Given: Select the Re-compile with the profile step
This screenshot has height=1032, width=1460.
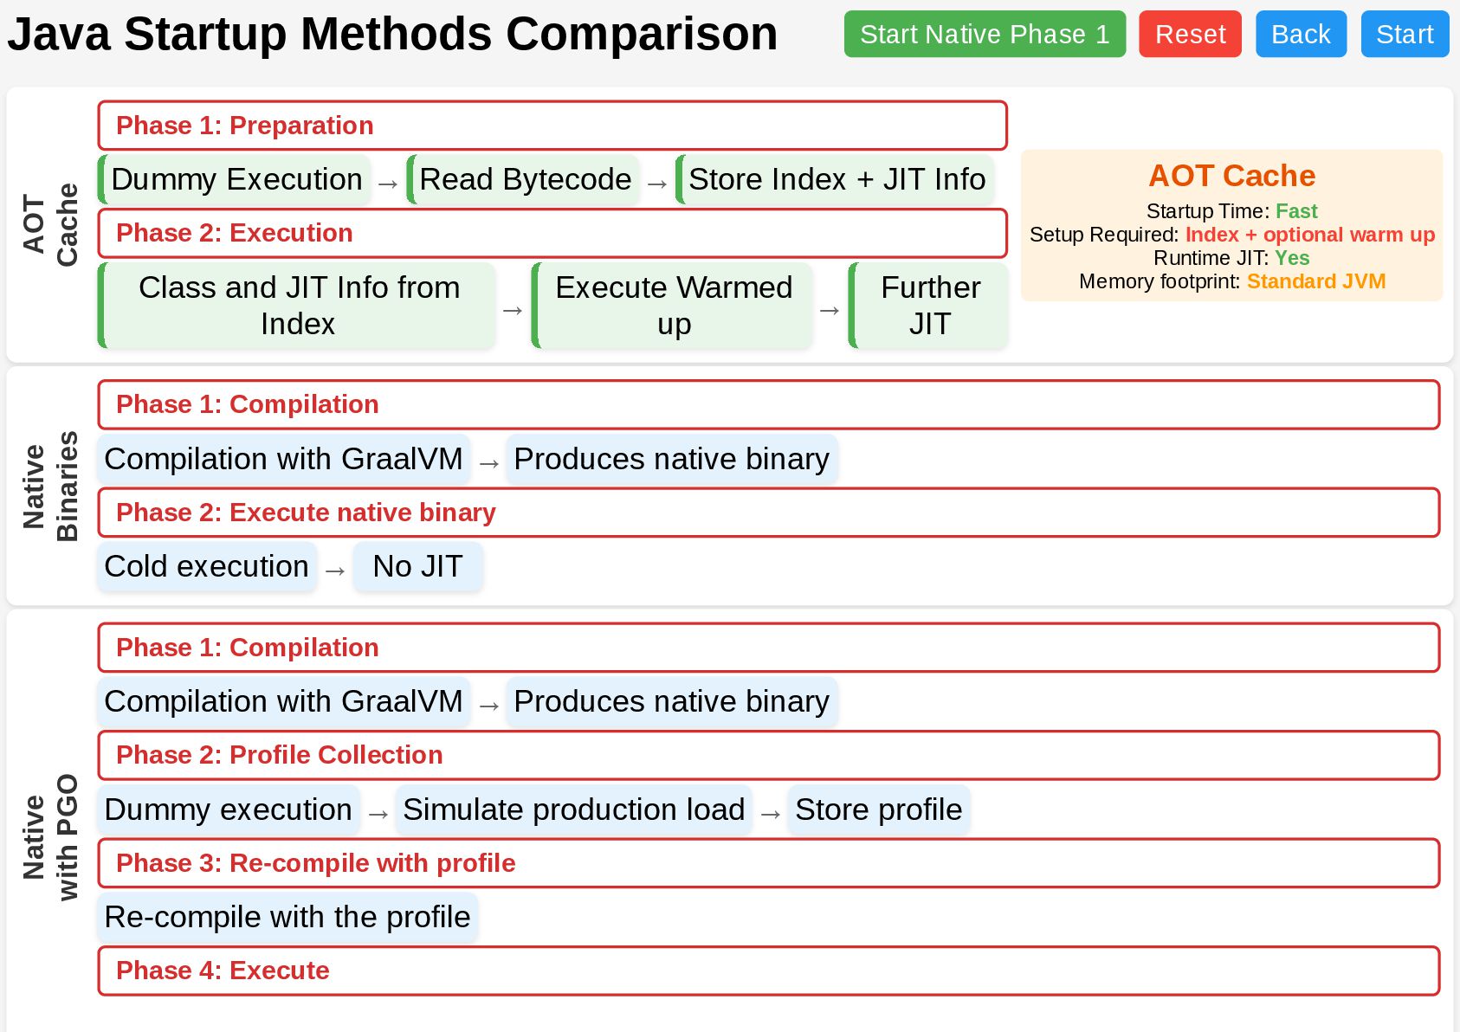Looking at the screenshot, I should 287,918.
